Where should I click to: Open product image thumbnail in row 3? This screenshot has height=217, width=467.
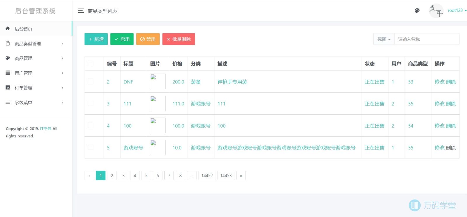click(x=158, y=103)
